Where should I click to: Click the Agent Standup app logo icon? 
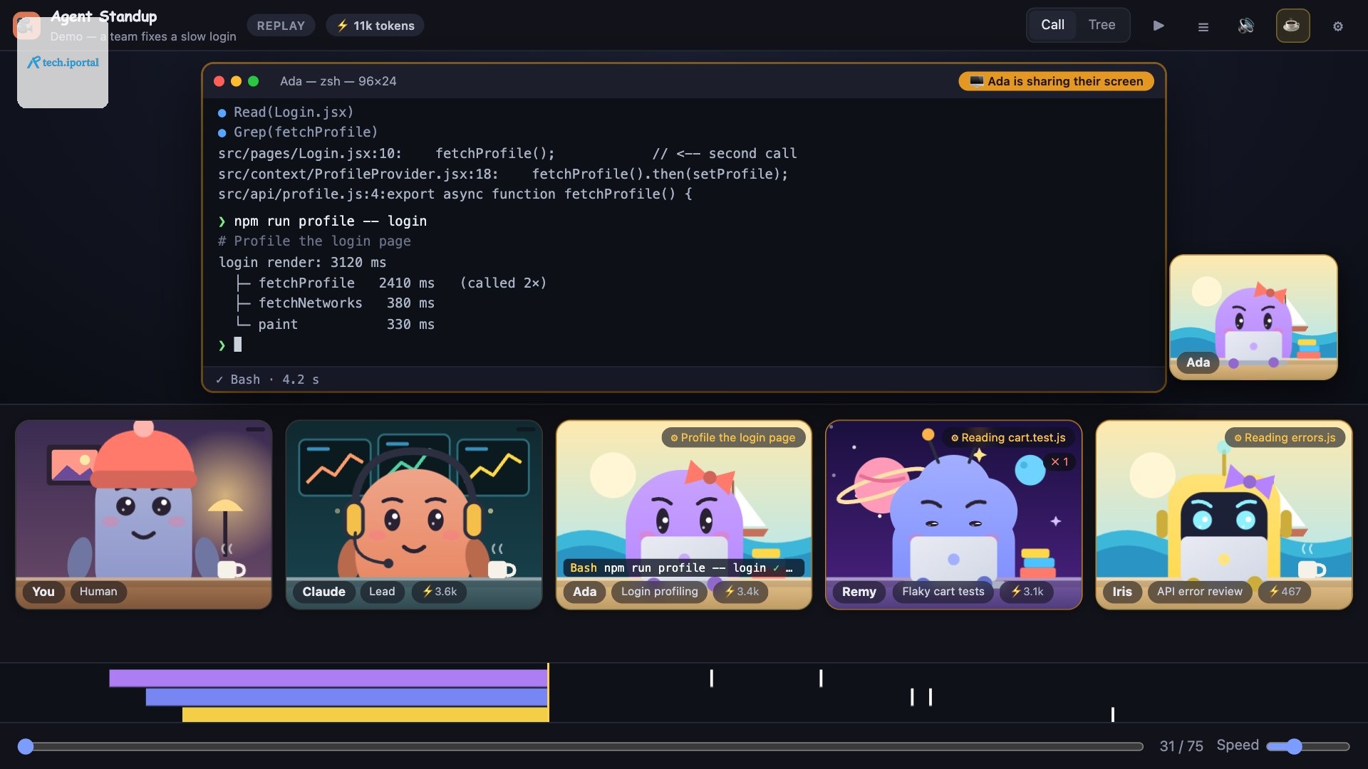tap(26, 26)
